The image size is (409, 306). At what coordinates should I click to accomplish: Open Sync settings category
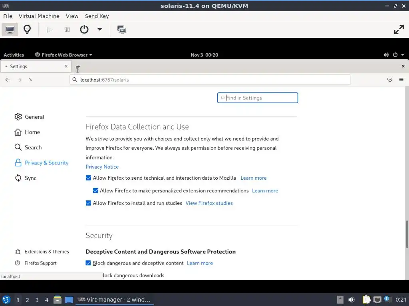click(26, 178)
